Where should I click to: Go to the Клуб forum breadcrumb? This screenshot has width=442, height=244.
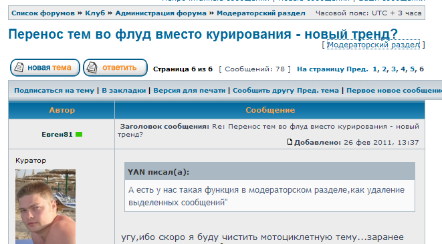[x=95, y=13]
